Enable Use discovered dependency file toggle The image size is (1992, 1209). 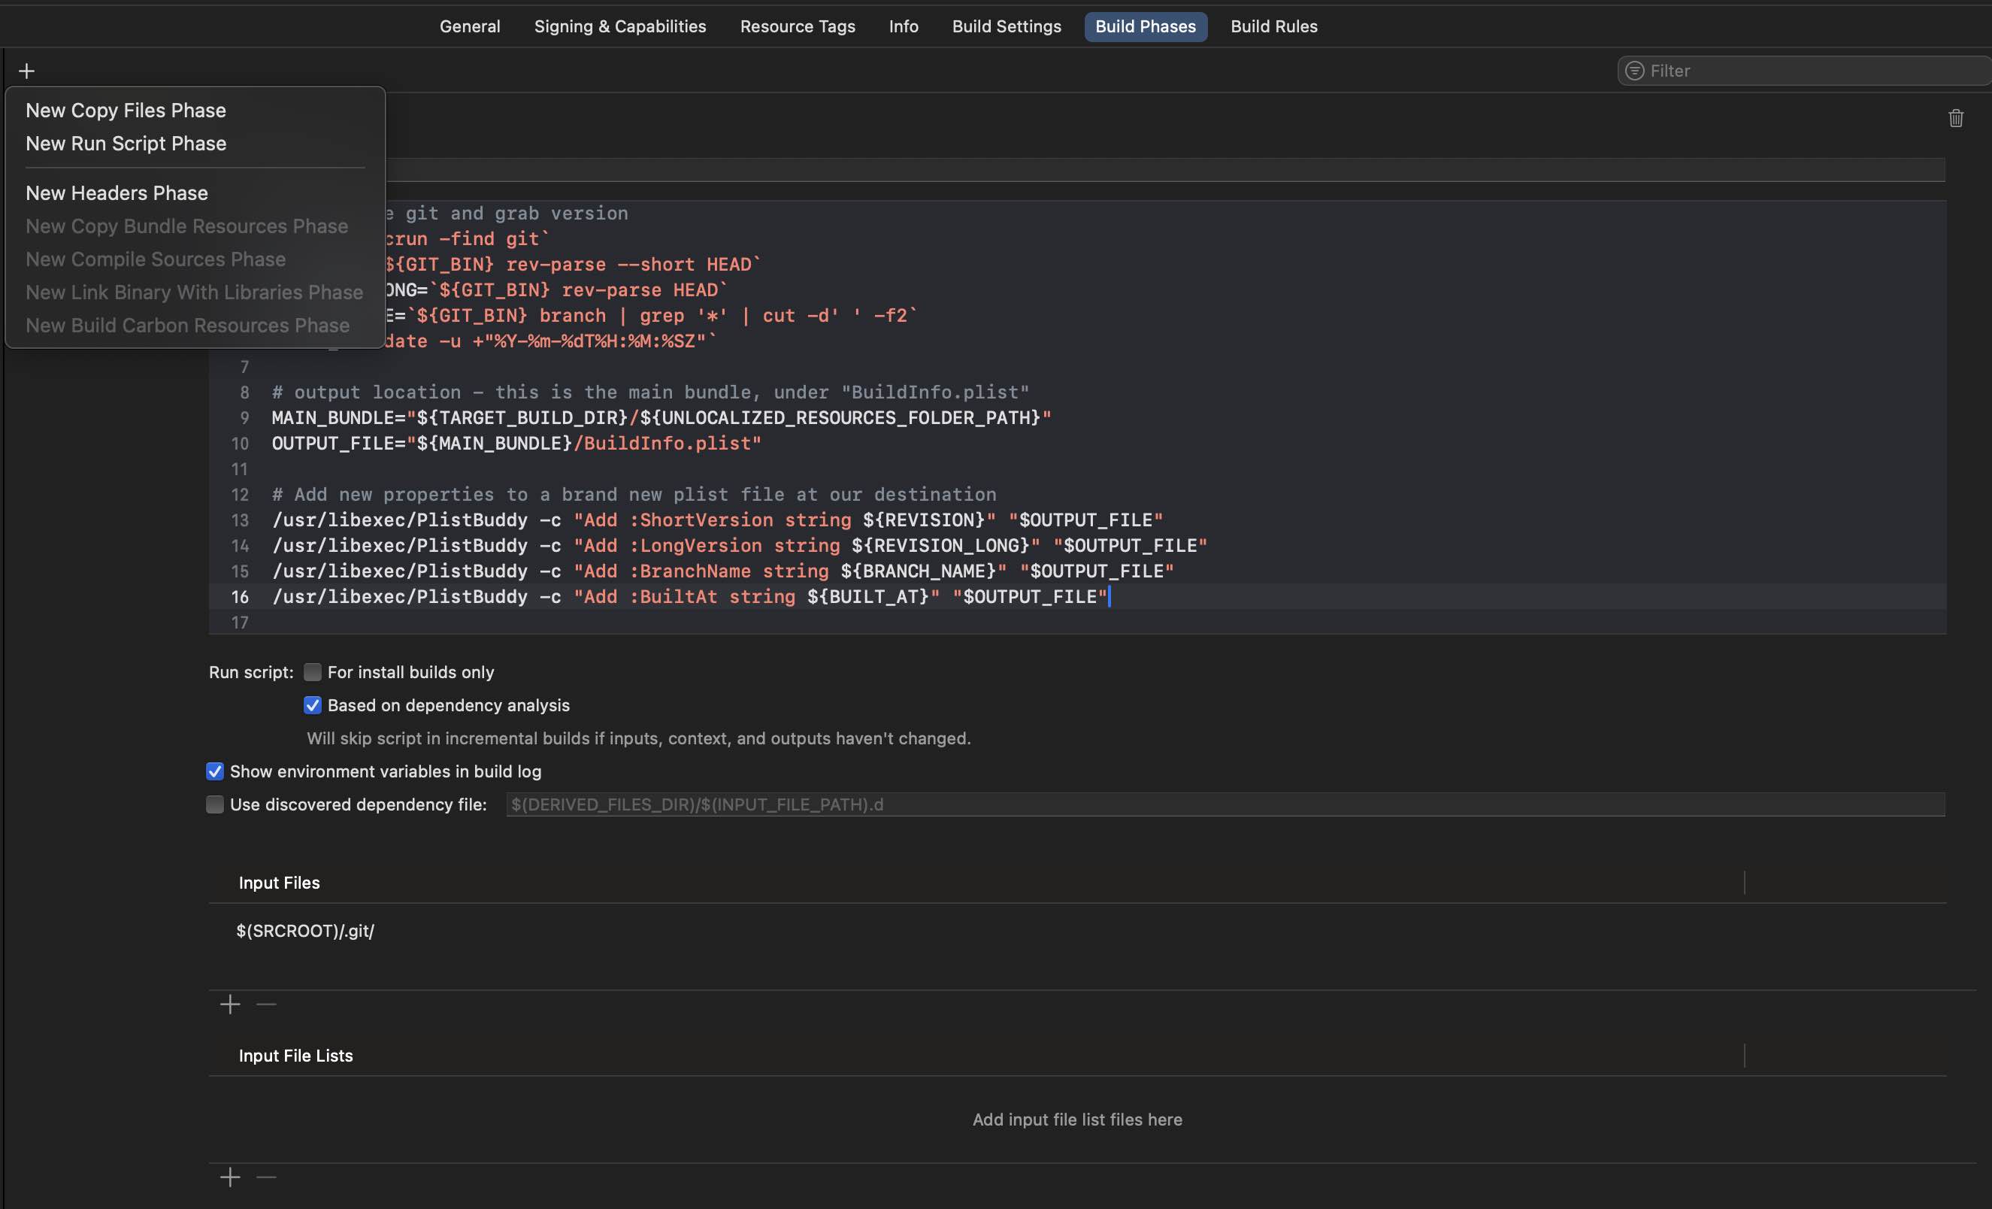213,804
